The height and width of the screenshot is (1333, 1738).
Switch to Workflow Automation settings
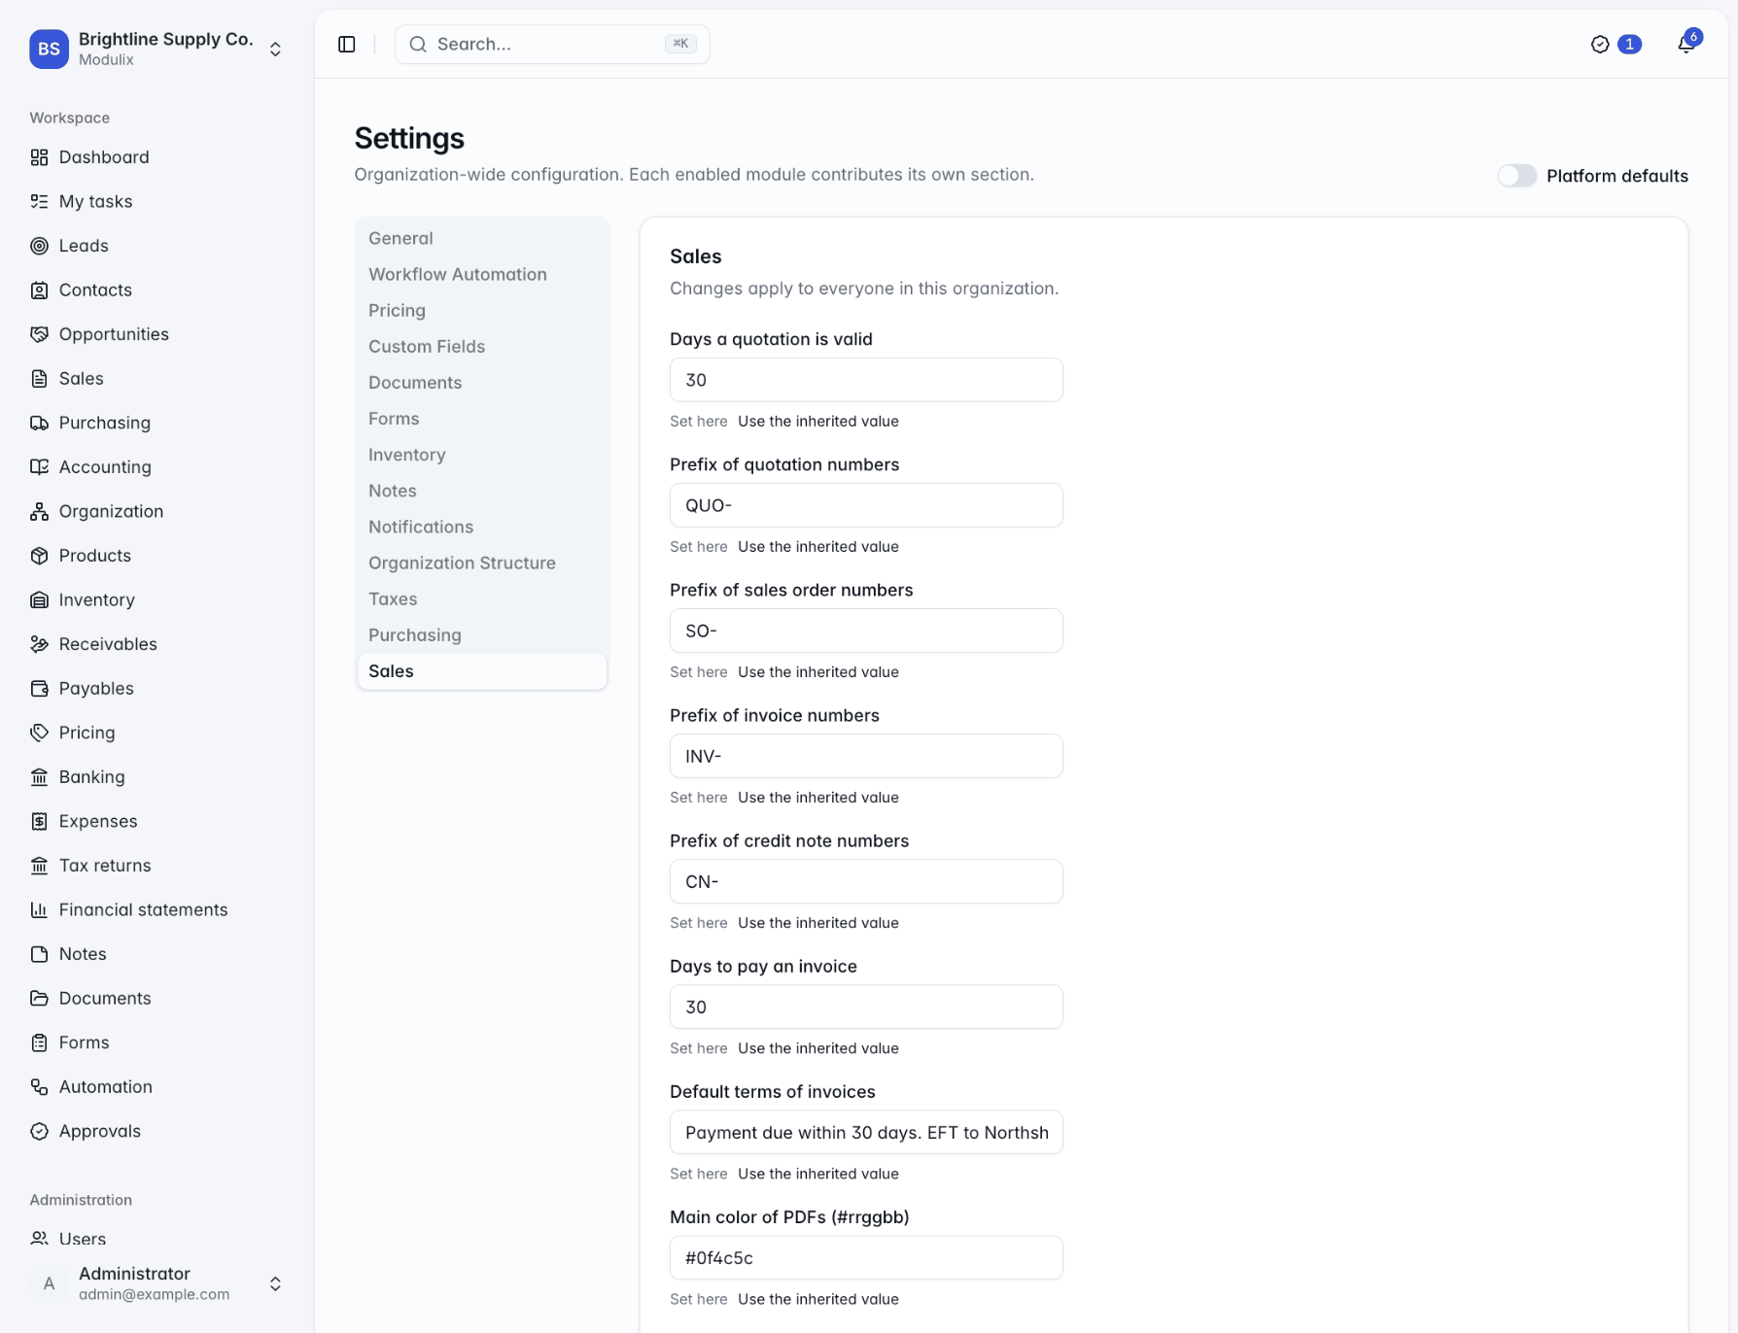482,274
